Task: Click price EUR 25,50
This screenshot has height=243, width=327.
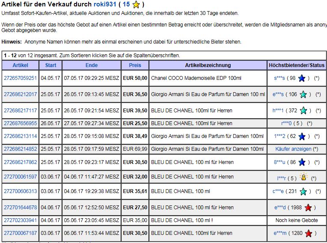Action: click(x=135, y=123)
